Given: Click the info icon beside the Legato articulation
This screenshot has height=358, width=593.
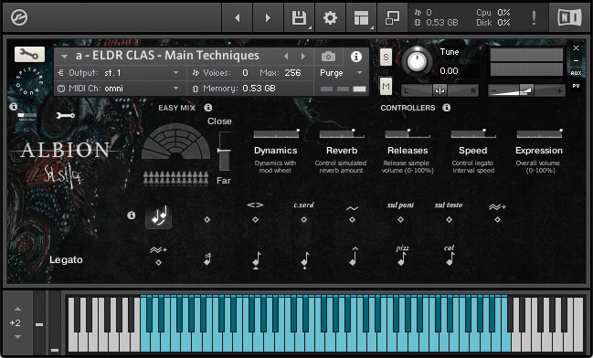Looking at the screenshot, I should coord(132,216).
